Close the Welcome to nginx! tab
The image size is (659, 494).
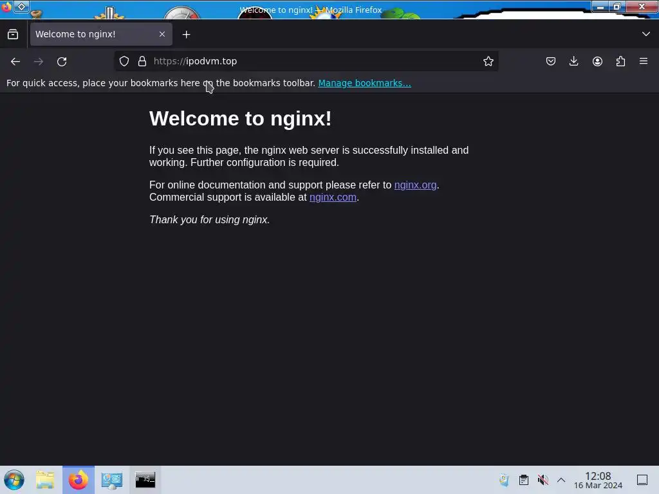coord(162,34)
